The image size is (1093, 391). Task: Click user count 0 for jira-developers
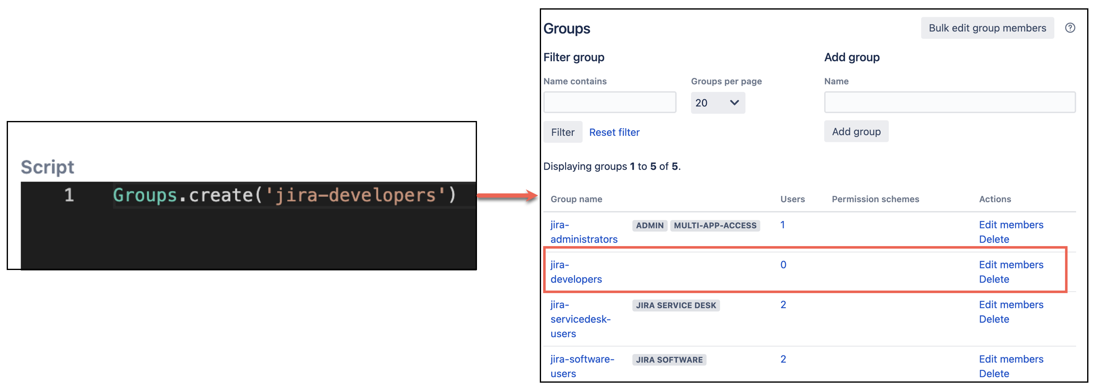(783, 265)
